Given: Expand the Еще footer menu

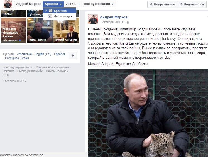Looking at the screenshot, I should [x=7, y=75].
